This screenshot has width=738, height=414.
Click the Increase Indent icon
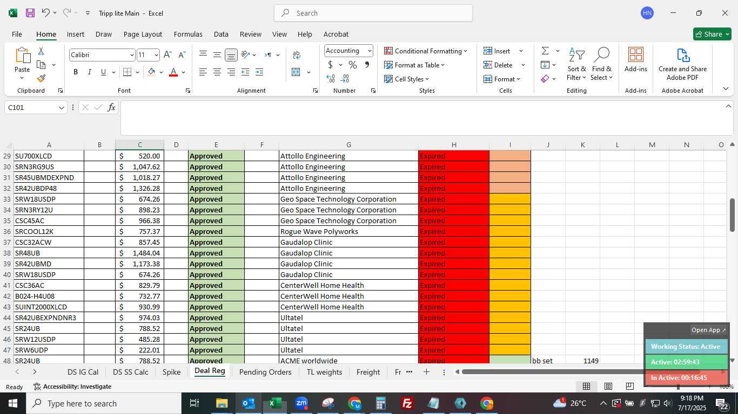(259, 72)
